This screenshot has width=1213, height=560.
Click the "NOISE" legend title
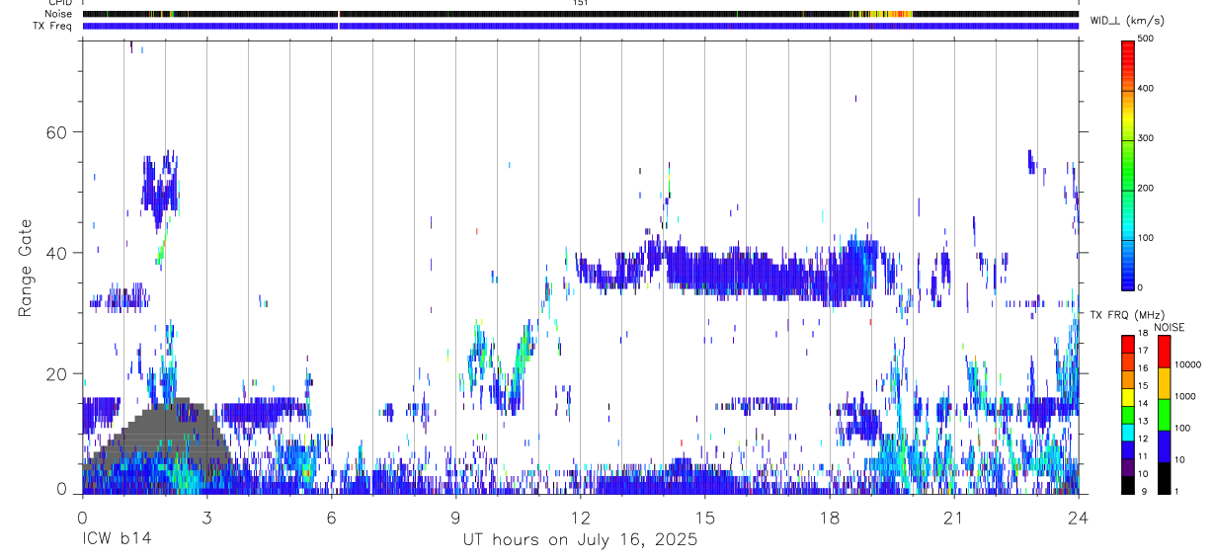(x=1171, y=328)
